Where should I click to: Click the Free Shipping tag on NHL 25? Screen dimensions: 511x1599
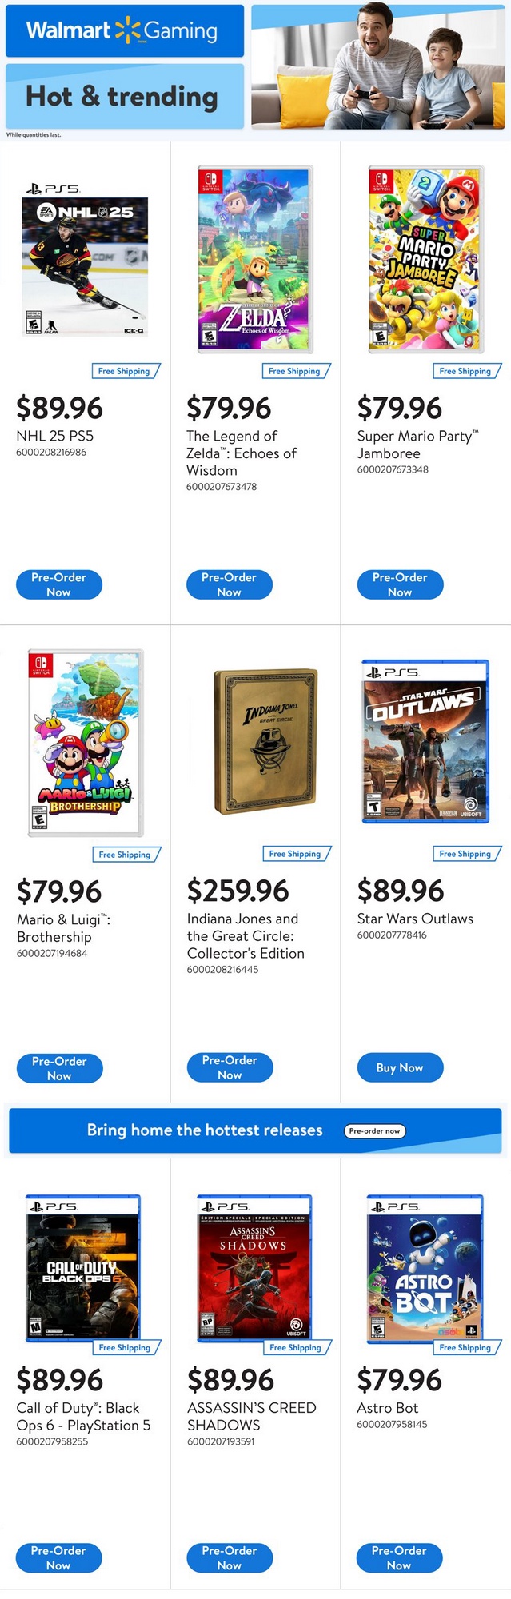[x=125, y=371]
